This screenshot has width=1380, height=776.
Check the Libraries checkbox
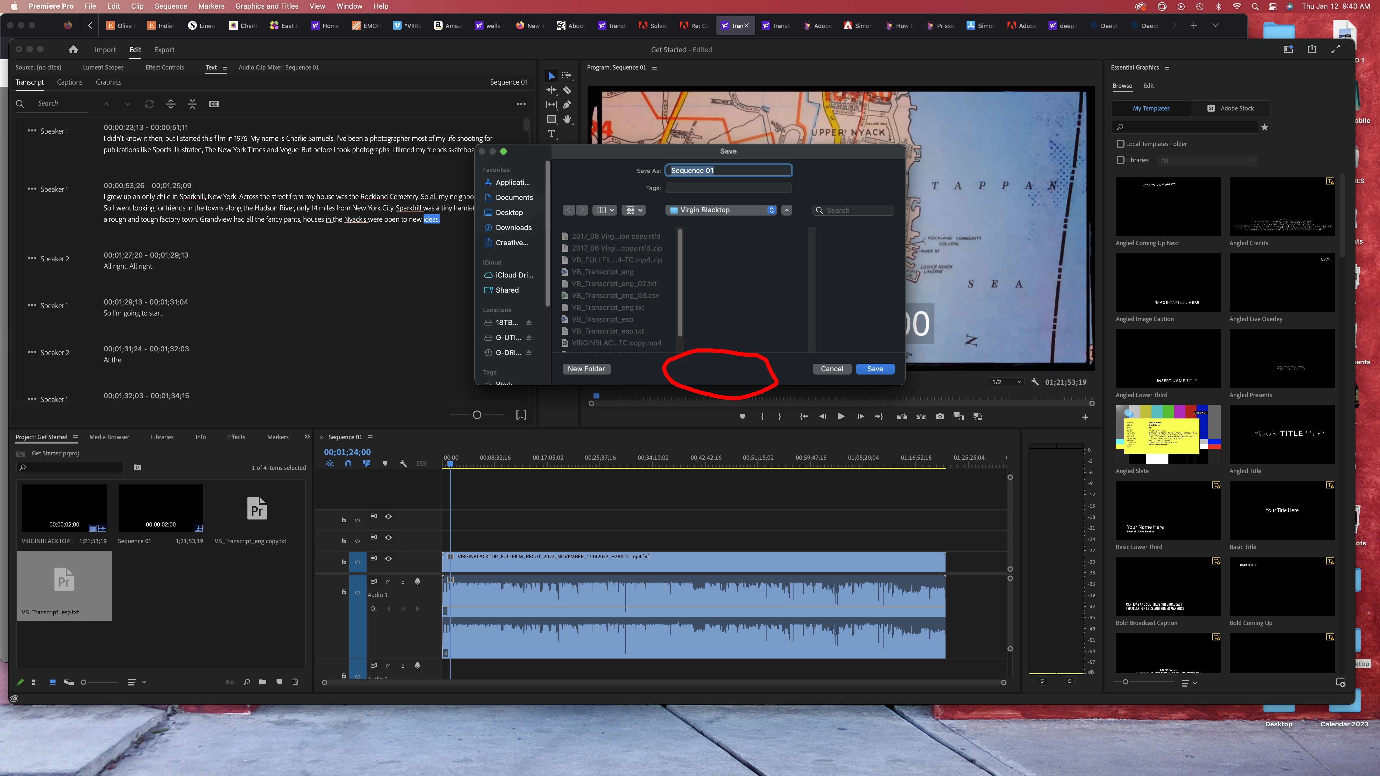click(1120, 160)
